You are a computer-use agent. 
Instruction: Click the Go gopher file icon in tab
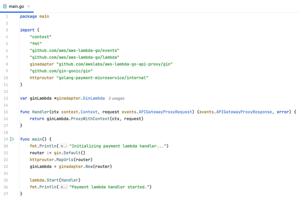point(5,6)
